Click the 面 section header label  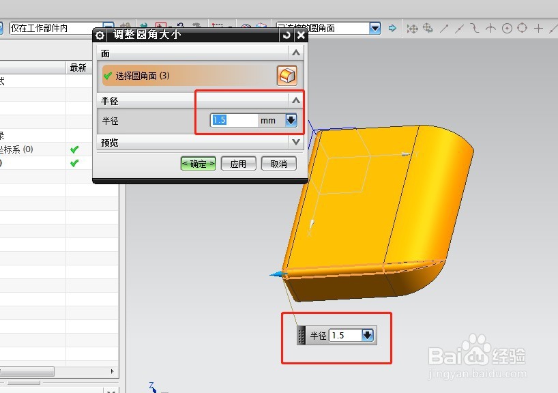105,53
